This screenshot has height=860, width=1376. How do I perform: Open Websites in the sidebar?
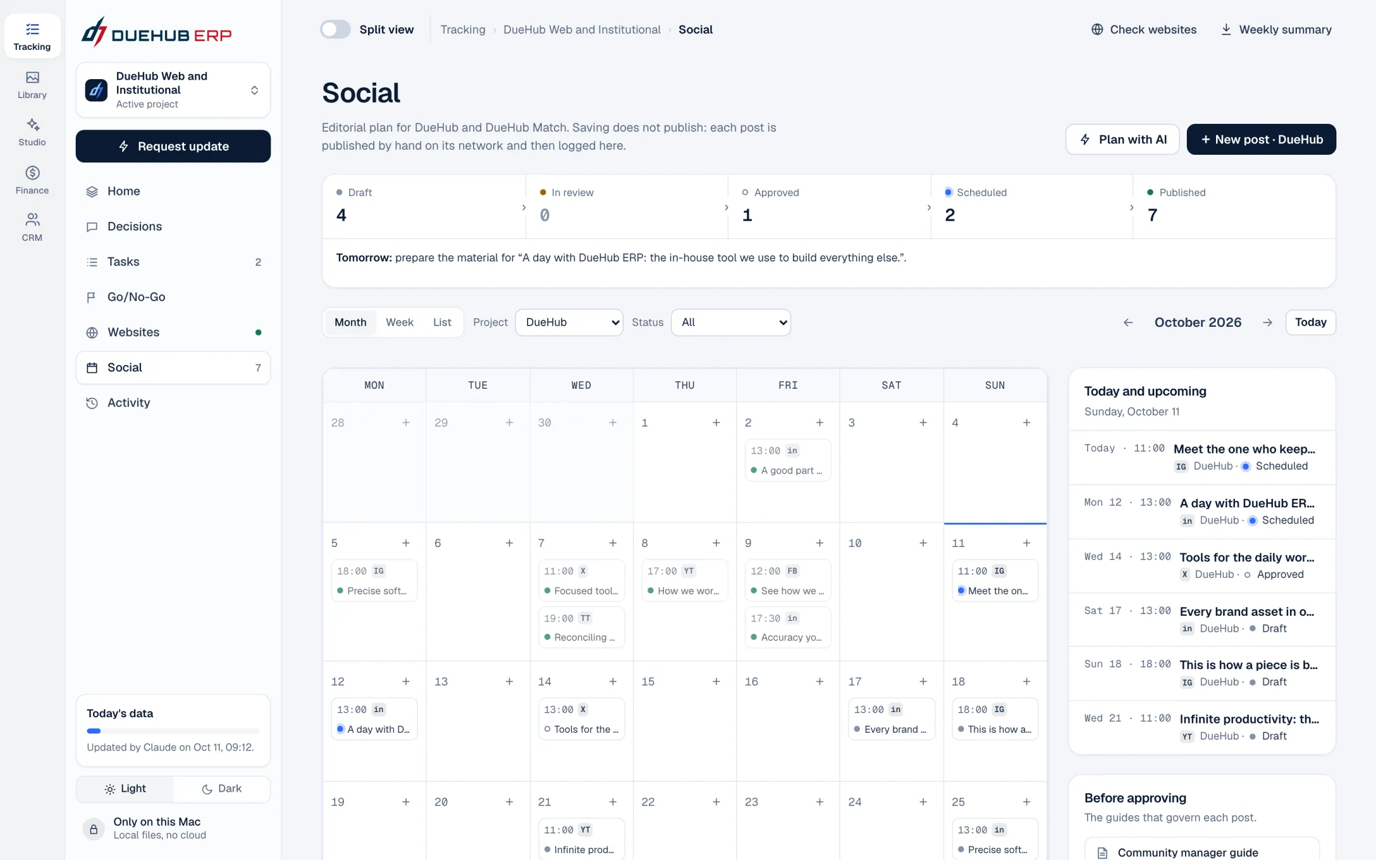pos(173,333)
